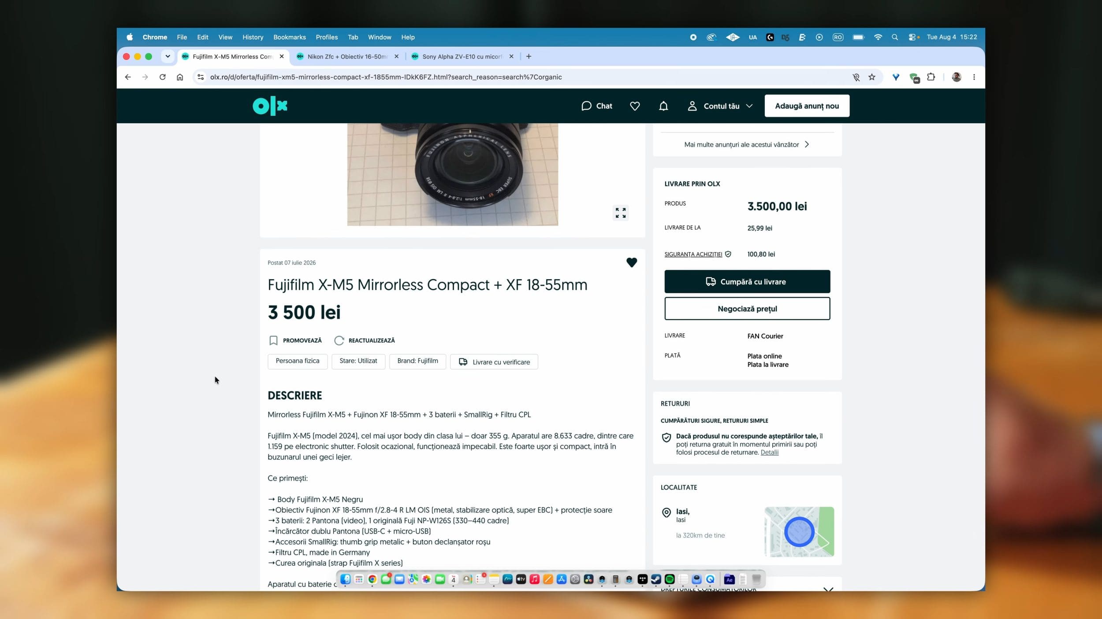
Task: Click the PROMOVEAZĂ bookmark icon
Action: pyautogui.click(x=273, y=340)
